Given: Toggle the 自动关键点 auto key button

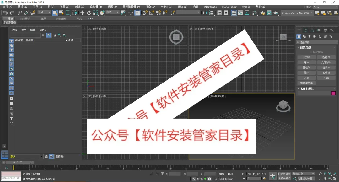Looking at the screenshot, I should (x=284, y=174).
